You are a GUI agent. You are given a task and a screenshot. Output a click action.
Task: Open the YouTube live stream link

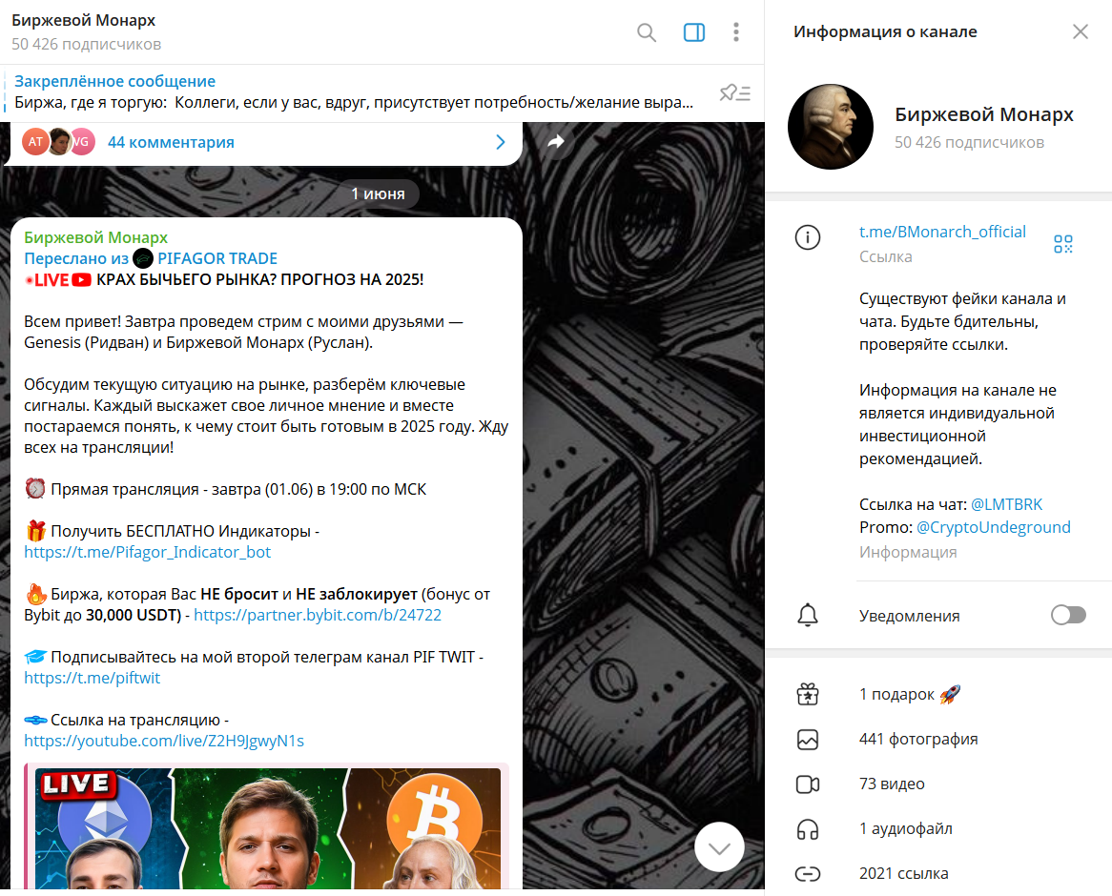[x=164, y=742]
